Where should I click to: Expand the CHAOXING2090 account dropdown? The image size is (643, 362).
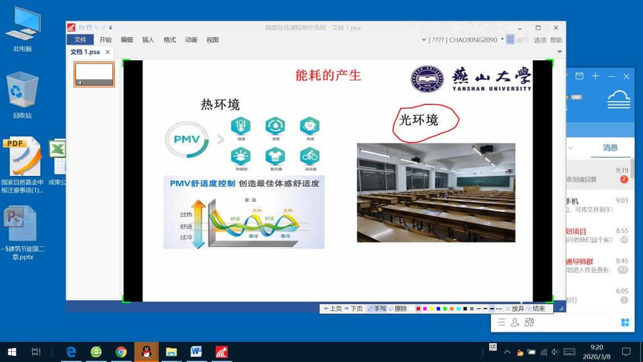coord(502,39)
